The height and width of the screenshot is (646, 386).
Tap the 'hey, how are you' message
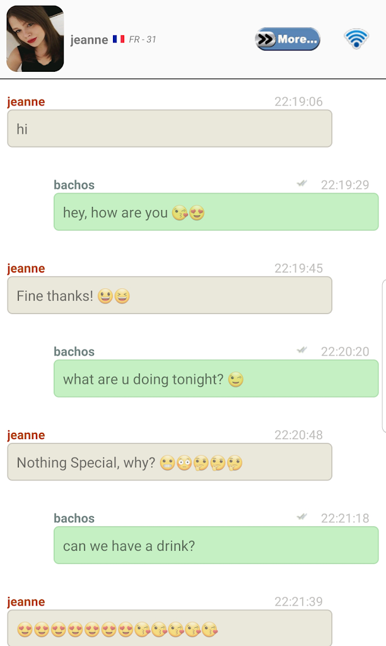pos(216,212)
